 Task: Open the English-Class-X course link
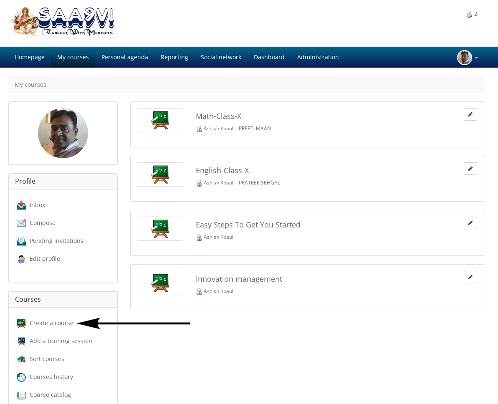(222, 170)
